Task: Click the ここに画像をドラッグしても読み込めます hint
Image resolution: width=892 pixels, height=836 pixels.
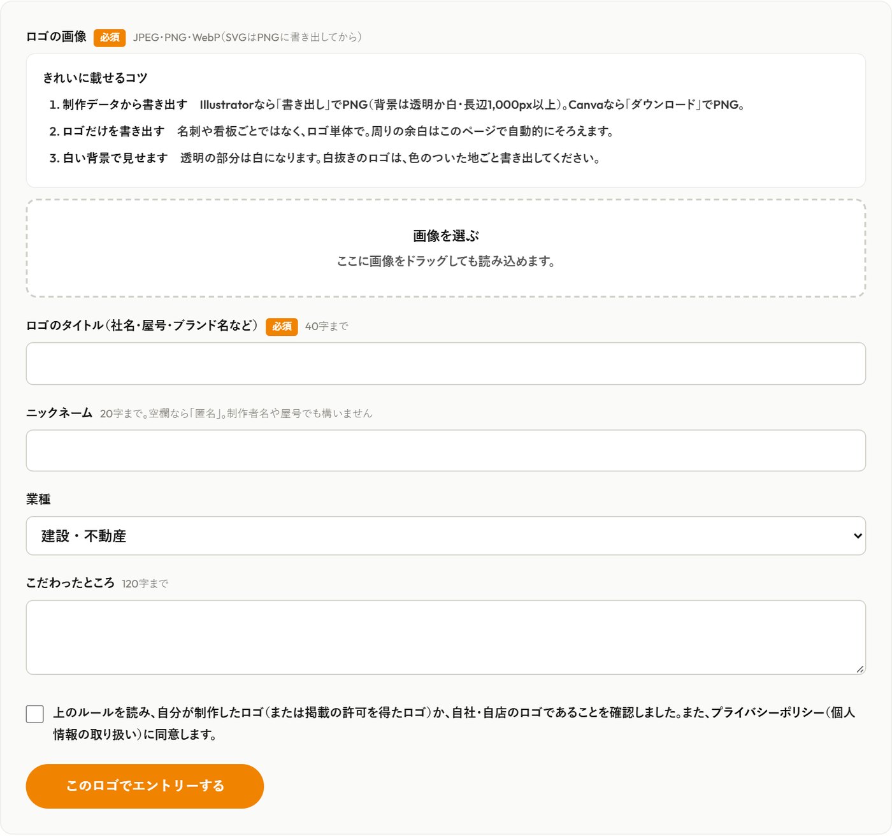Action: click(445, 261)
